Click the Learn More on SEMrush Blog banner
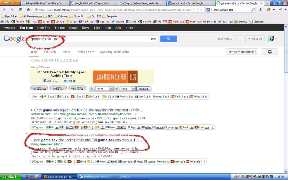Image resolution: width=288 pixels, height=180 pixels. coord(115,77)
